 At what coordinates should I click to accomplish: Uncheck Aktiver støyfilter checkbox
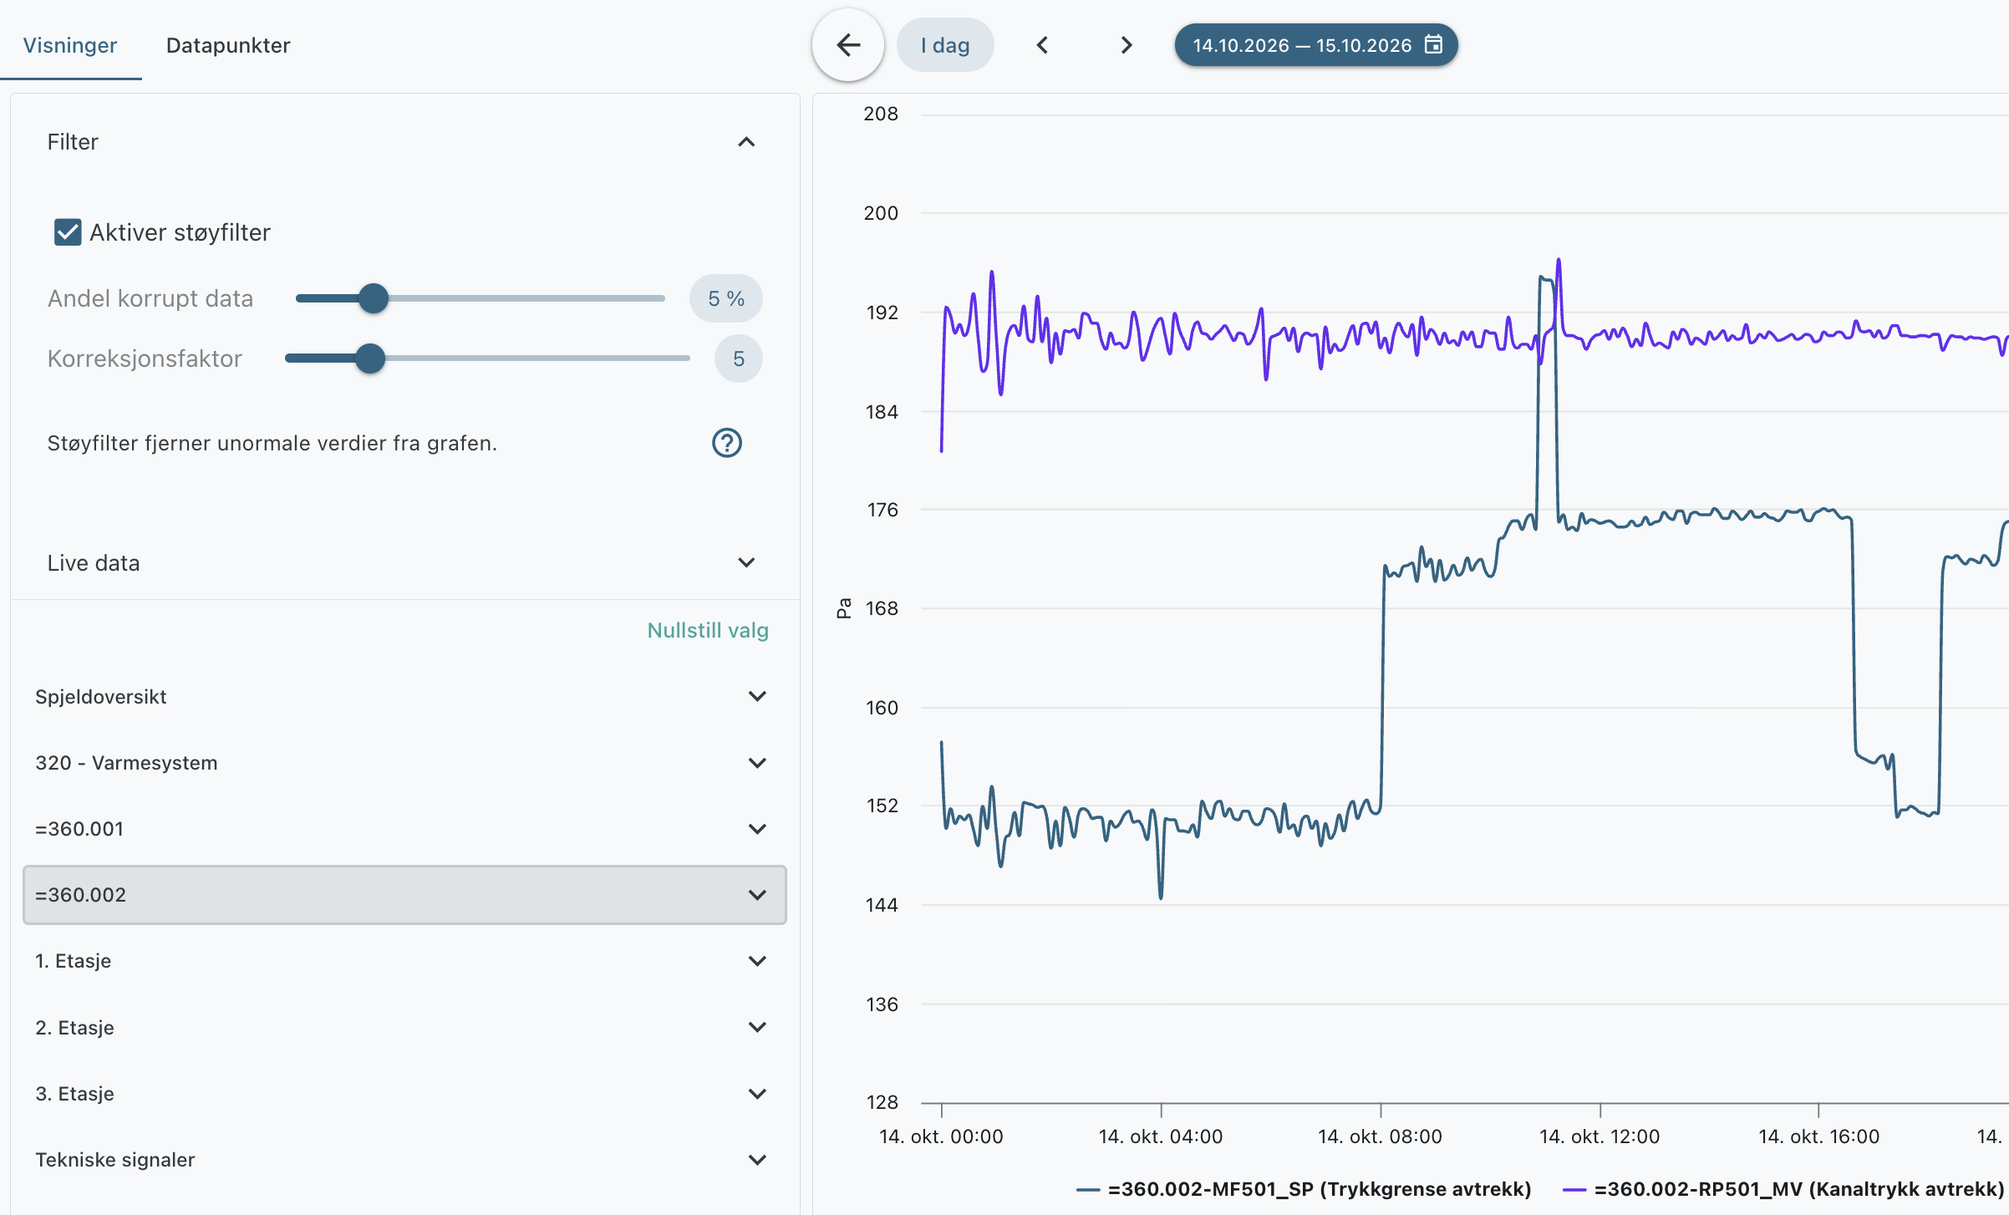(68, 232)
